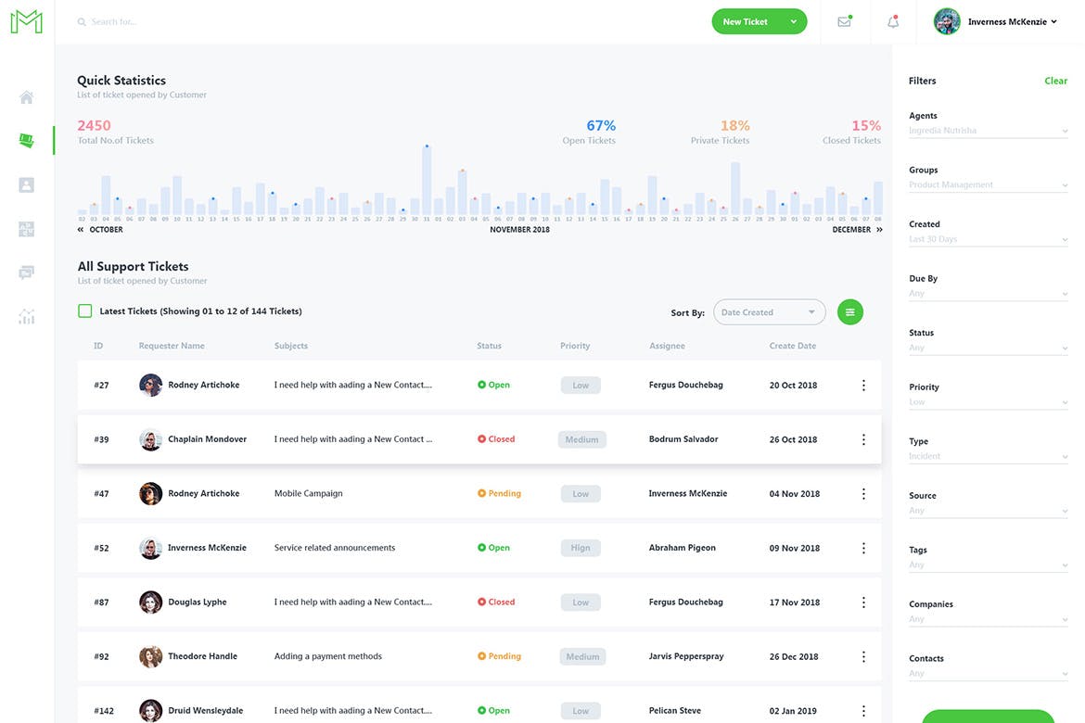Viewport: 1085px width, 723px height.
Task: Open Inverness McKenzie user account menu
Action: coord(996,22)
